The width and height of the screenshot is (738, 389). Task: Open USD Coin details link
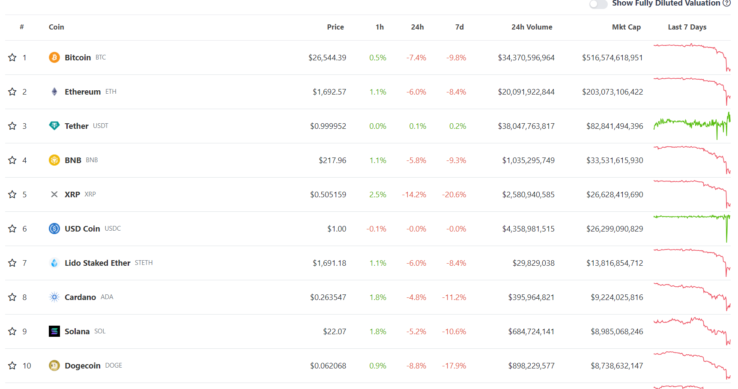click(x=82, y=229)
